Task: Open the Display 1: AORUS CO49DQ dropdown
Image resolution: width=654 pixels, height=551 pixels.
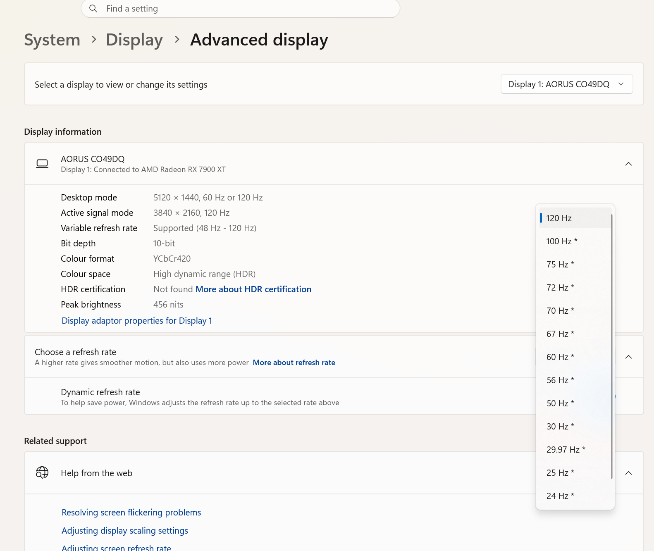Action: [567, 84]
